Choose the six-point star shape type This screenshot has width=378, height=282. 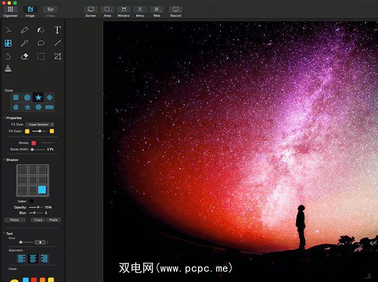pyautogui.click(x=27, y=107)
